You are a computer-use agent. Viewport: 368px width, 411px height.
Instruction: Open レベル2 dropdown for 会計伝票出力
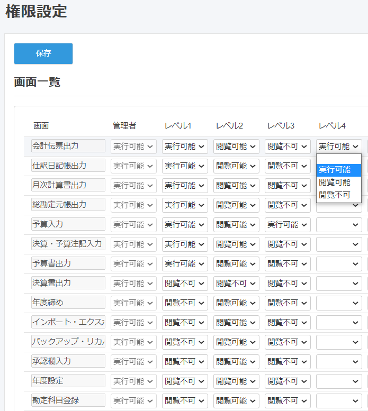[x=236, y=147]
